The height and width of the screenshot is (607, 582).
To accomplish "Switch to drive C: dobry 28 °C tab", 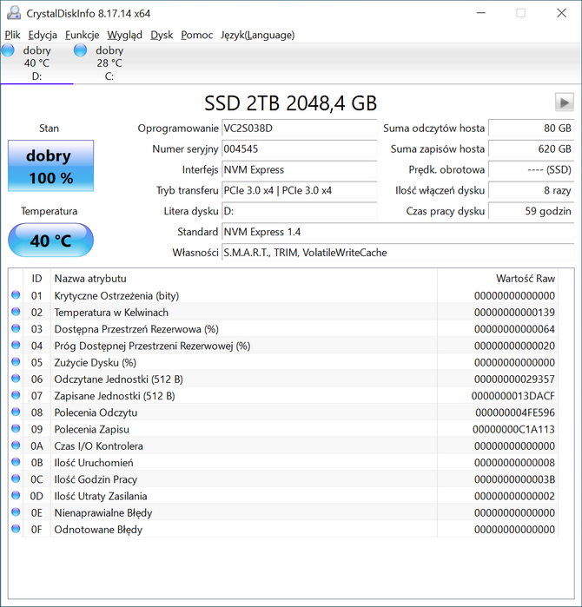I will click(109, 63).
